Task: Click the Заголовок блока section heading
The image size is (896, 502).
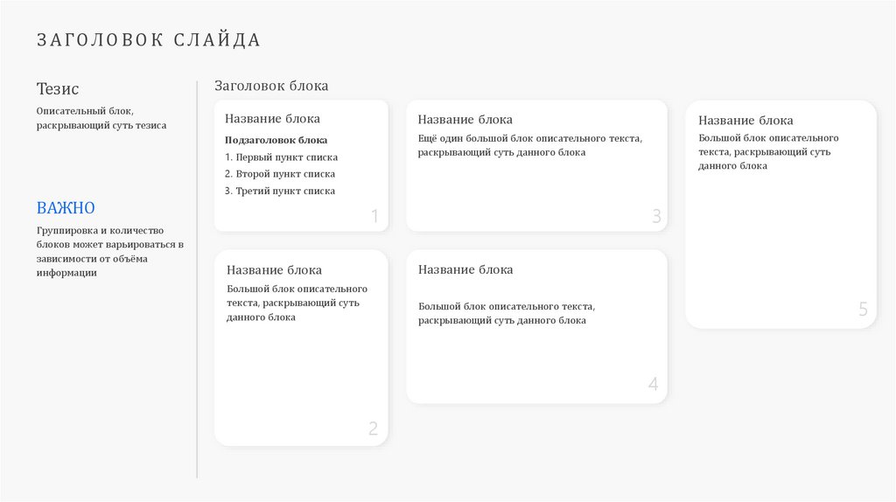Action: [x=271, y=86]
